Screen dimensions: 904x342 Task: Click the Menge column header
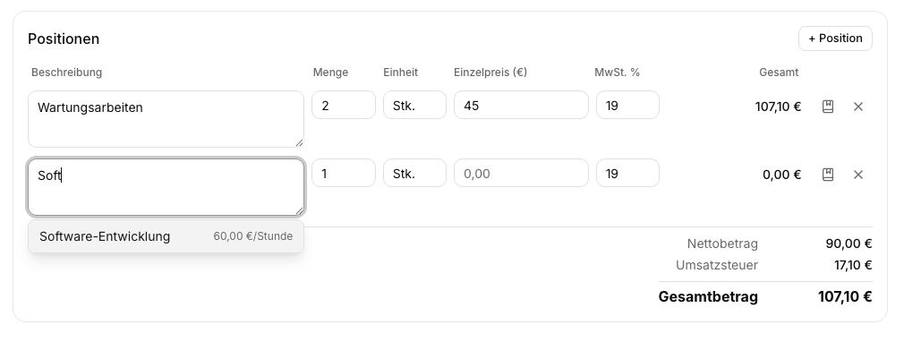tap(330, 73)
